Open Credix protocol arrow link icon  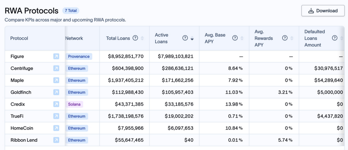click(x=56, y=104)
